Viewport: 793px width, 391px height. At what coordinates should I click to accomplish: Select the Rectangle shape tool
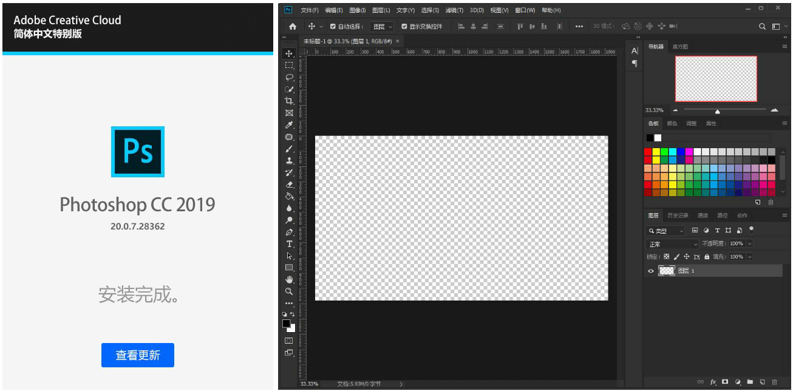tap(289, 268)
